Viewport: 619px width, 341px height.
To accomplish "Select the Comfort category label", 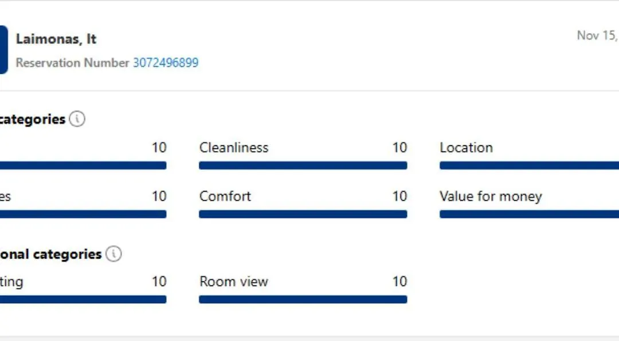I will [x=225, y=196].
